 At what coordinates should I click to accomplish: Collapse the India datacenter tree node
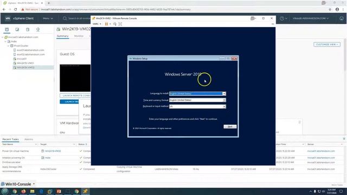tap(5, 41)
